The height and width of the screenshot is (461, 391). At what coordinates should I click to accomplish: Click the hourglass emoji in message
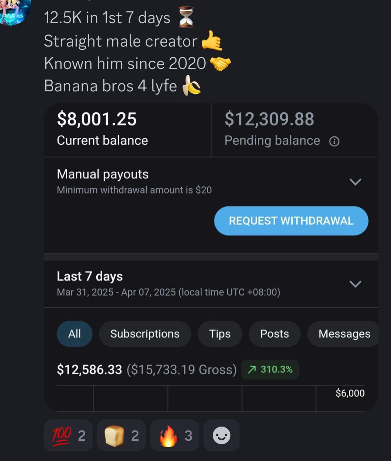[186, 17]
